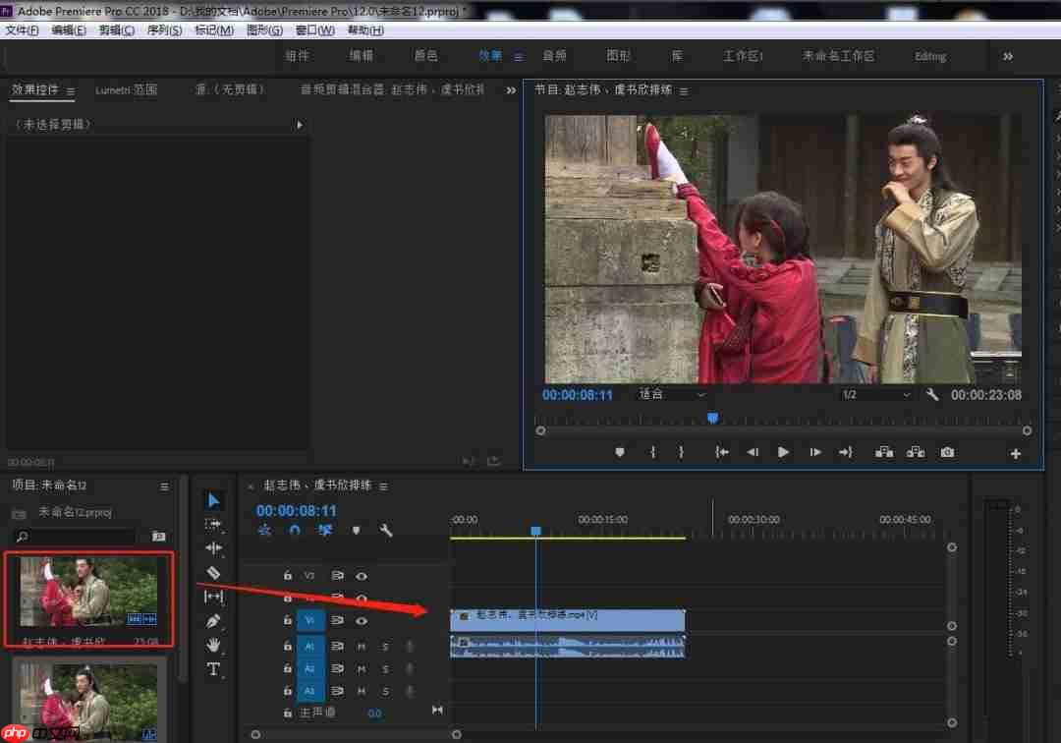This screenshot has height=743, width=1061.
Task: Select the Razor tool in the toolbar
Action: 214,572
